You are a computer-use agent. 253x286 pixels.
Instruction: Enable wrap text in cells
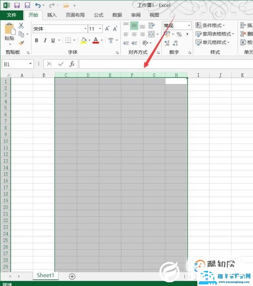pyautogui.click(x=152, y=26)
